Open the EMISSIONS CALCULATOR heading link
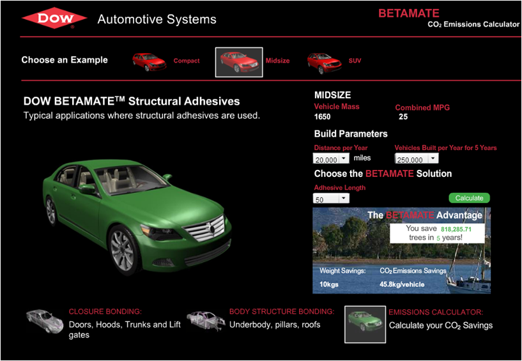Viewport: 522px width, 361px height. (x=436, y=312)
